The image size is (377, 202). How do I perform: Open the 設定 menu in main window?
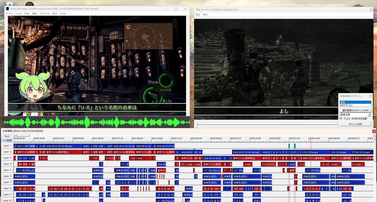tap(27, 14)
